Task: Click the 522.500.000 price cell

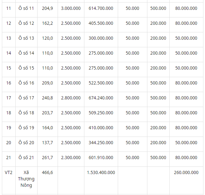Action: 101,83
